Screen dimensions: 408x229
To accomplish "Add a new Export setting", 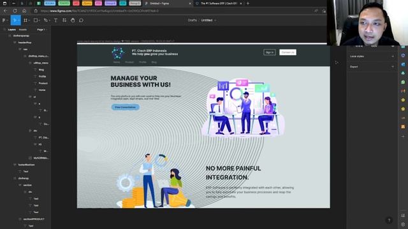I will click(393, 67).
